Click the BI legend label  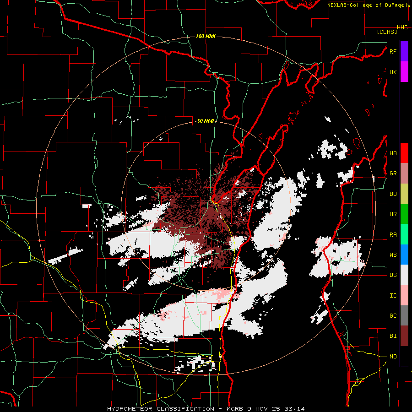click(393, 336)
